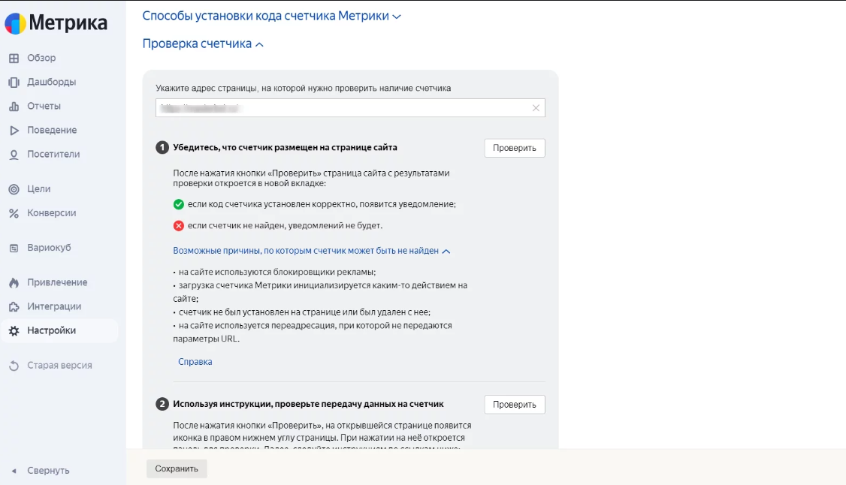
Task: Click the Конверсии percent icon
Action: click(14, 213)
